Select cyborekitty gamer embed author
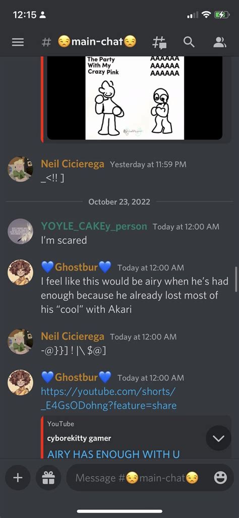Image resolution: width=239 pixels, height=518 pixels. tap(79, 438)
